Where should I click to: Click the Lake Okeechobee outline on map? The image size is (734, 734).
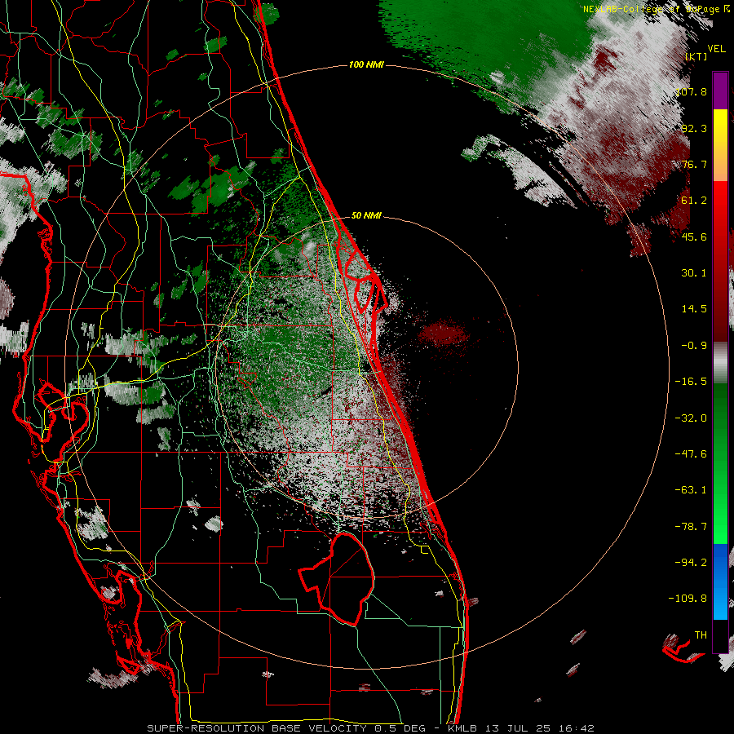[x=337, y=578]
